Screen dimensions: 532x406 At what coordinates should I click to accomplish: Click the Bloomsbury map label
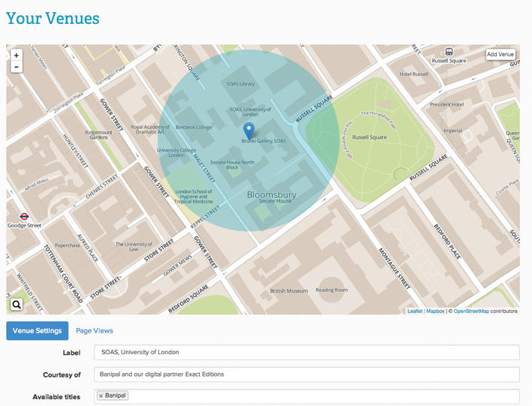(272, 195)
